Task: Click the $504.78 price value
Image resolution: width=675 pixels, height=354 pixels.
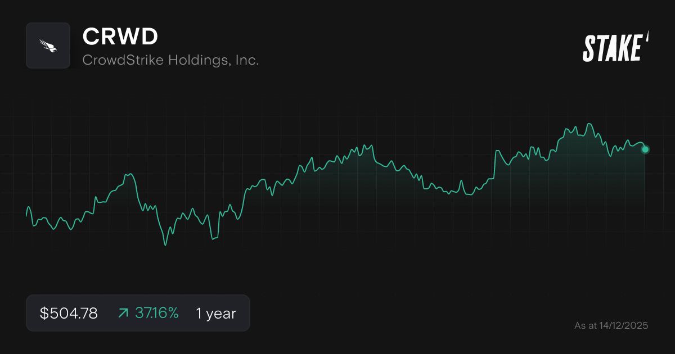Action: pos(69,313)
